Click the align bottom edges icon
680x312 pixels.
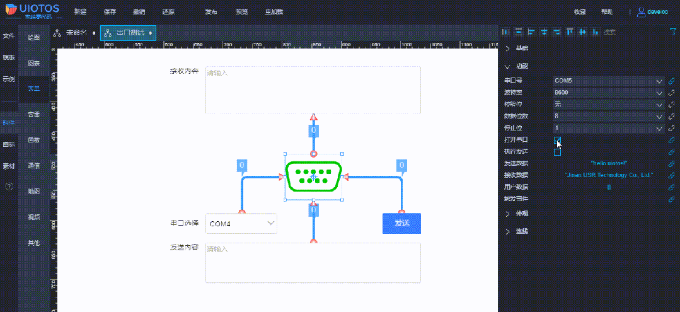[596, 32]
